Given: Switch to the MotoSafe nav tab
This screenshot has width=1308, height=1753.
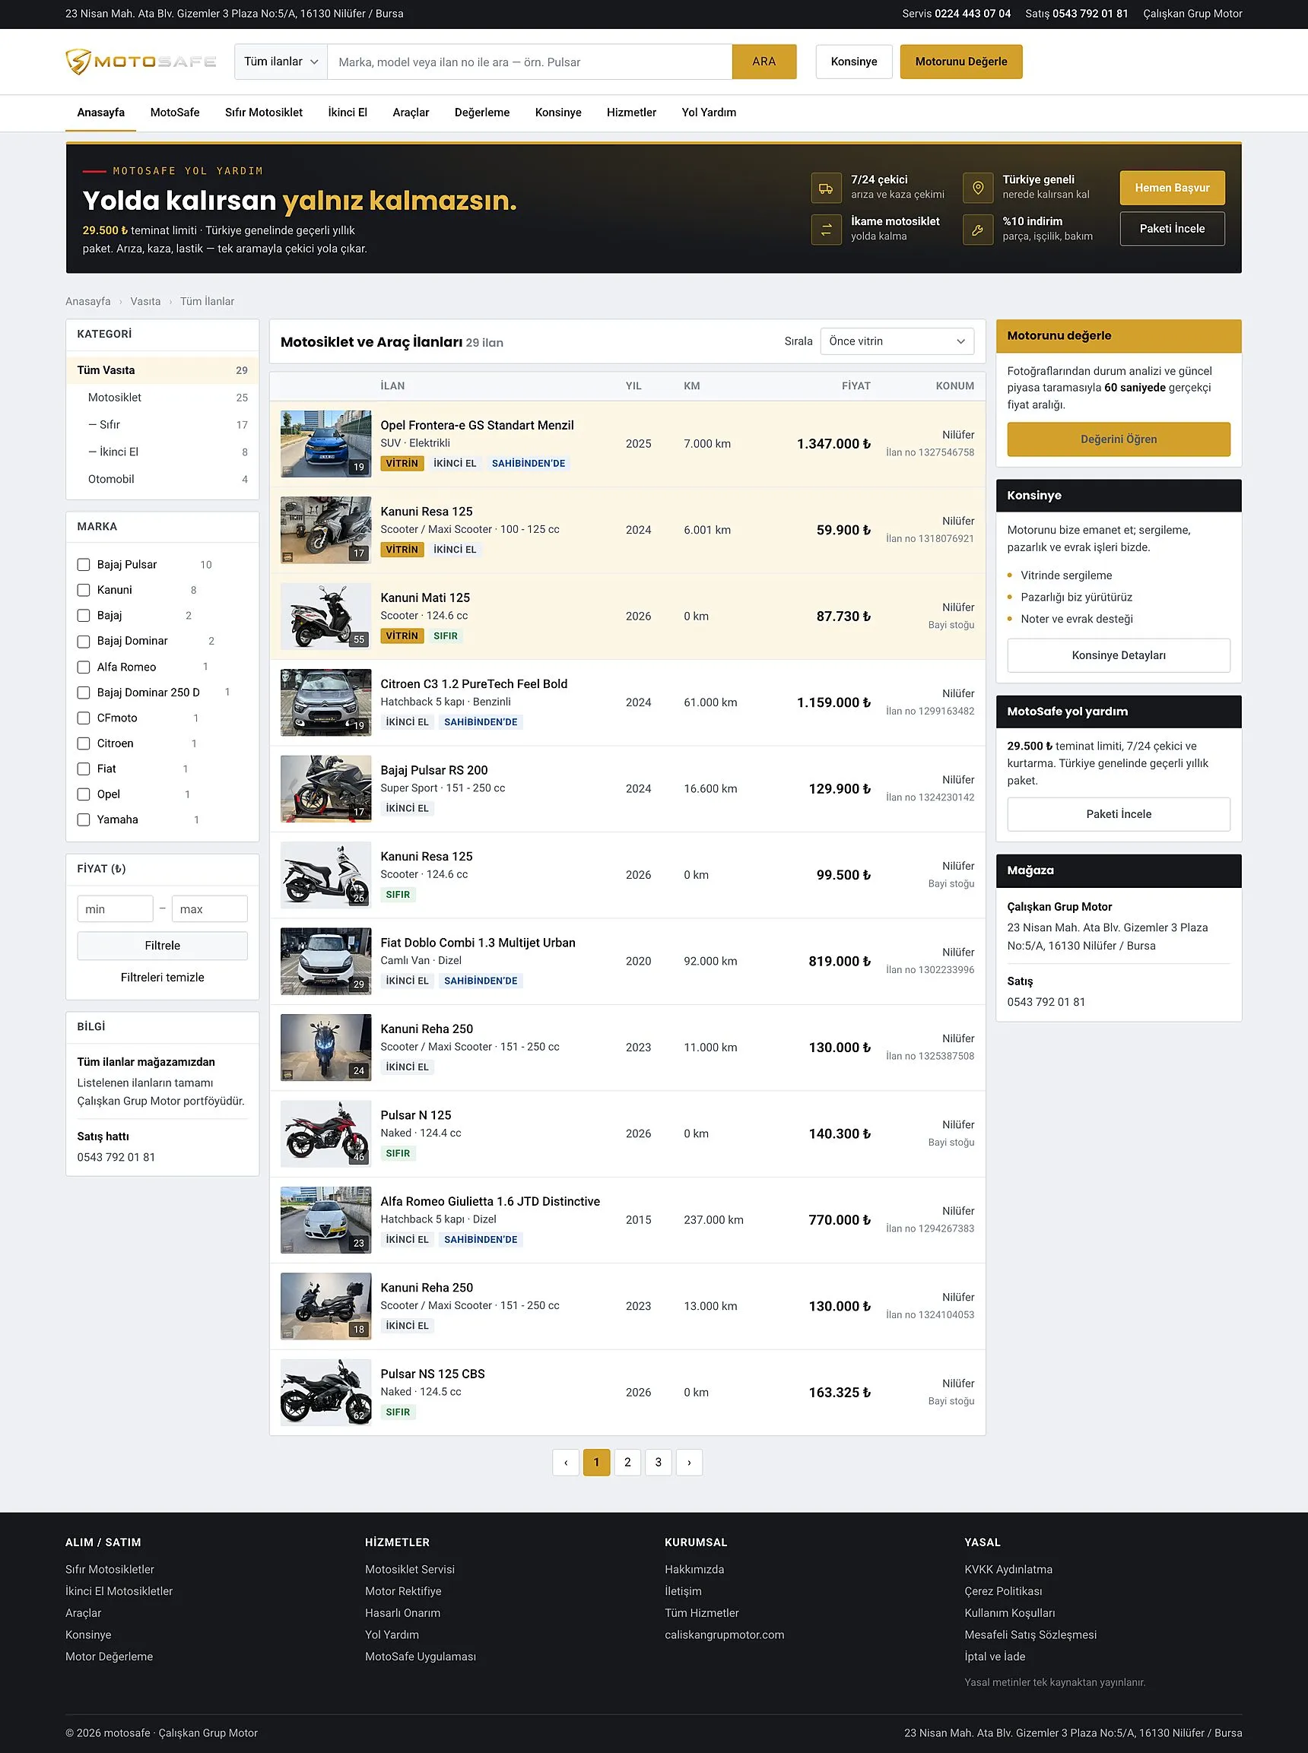Looking at the screenshot, I should tap(175, 113).
